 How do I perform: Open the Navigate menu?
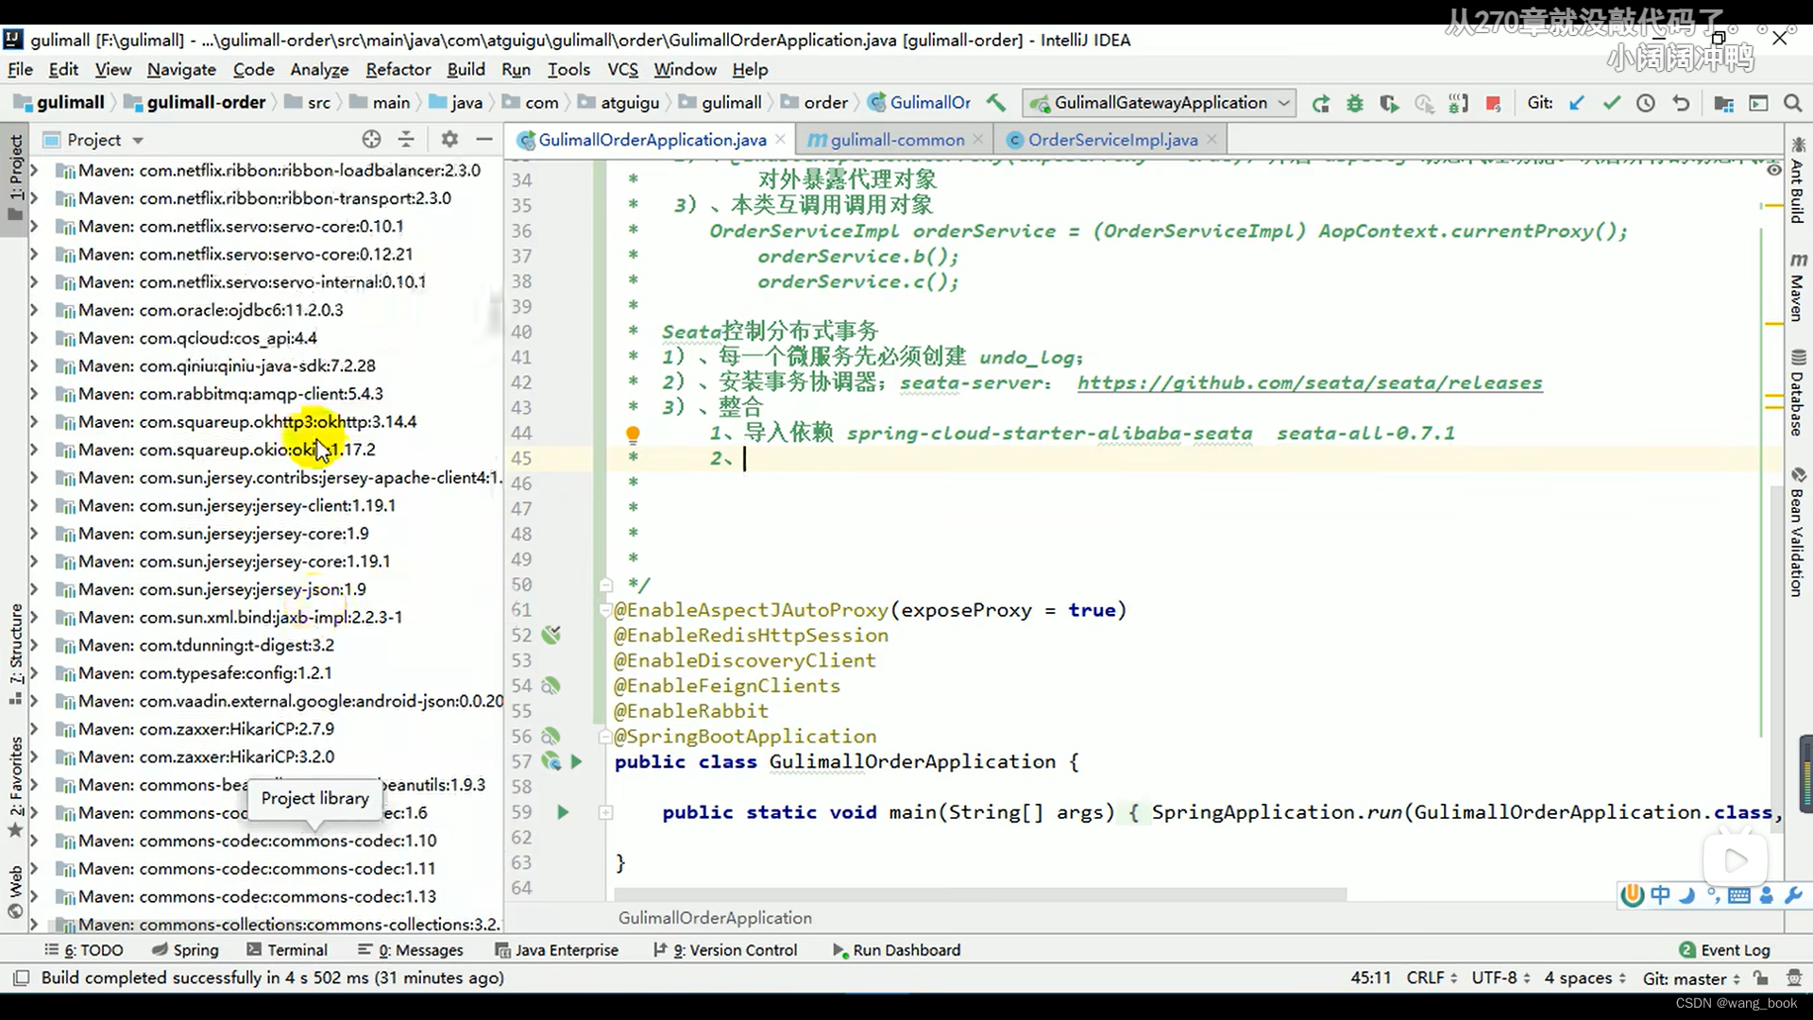[181, 69]
